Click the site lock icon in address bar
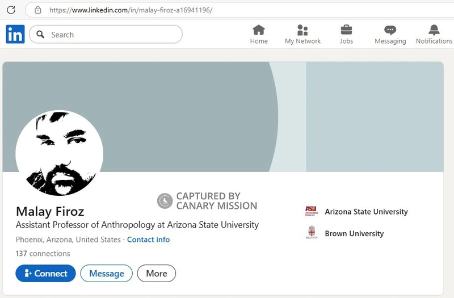Image resolution: width=454 pixels, height=298 pixels. coord(38,10)
